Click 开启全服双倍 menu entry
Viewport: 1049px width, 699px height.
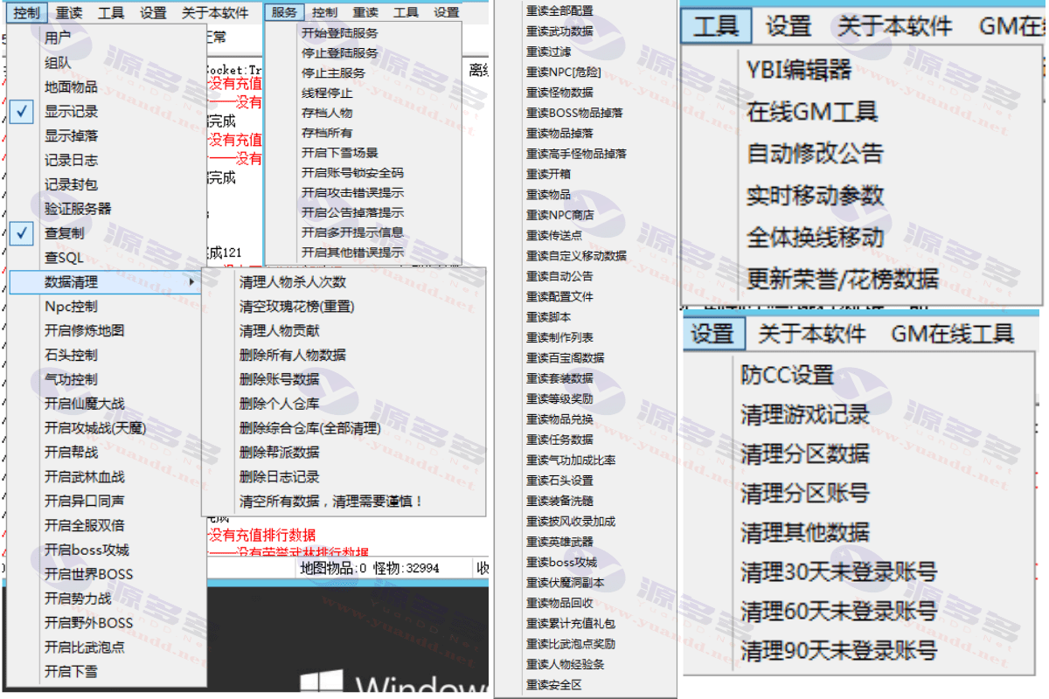click(84, 525)
